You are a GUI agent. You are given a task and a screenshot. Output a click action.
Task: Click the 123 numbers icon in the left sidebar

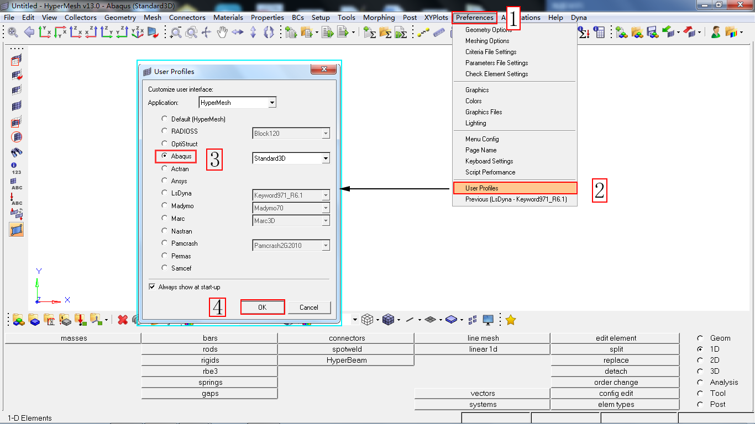pos(16,168)
